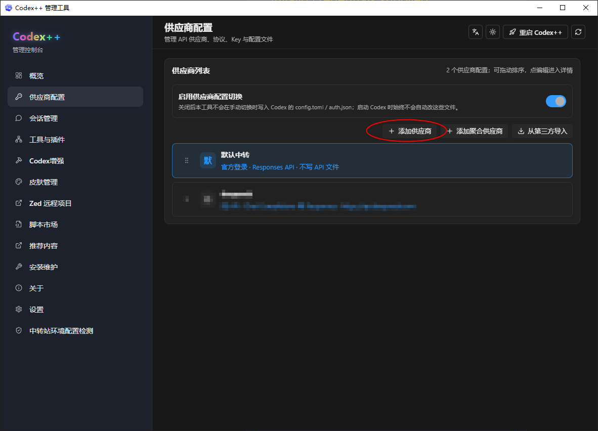Open the 推荐内容 entry
This screenshot has width=598, height=431.
tap(75, 246)
